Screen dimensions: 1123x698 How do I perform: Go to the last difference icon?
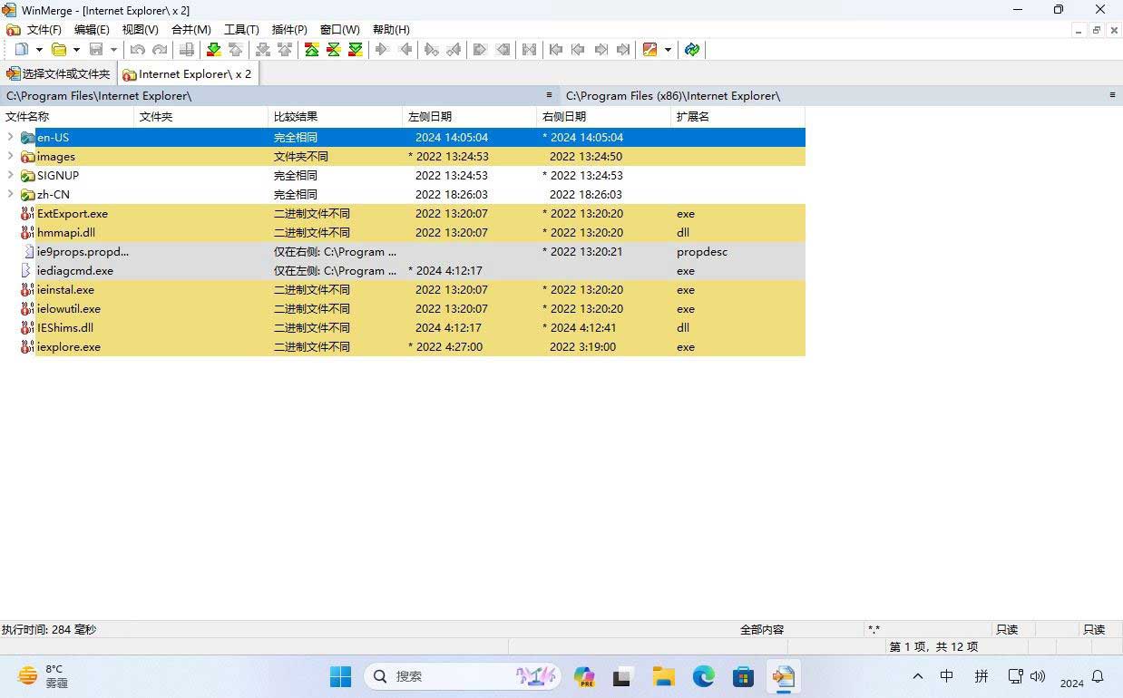tap(356, 50)
